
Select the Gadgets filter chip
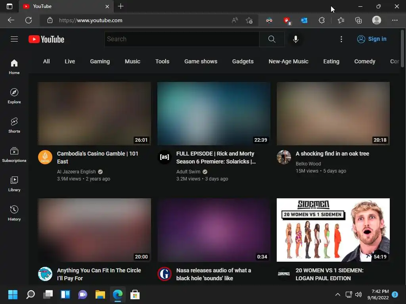(243, 61)
